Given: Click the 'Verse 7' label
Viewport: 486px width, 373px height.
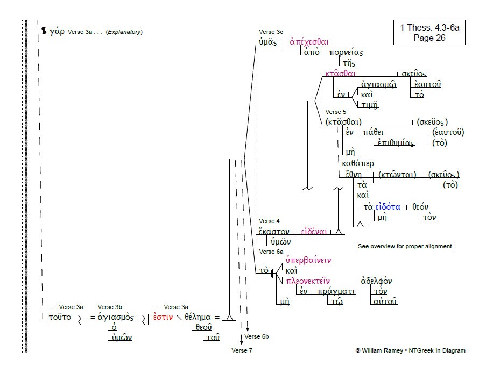Looking at the screenshot, I should click(x=242, y=350).
